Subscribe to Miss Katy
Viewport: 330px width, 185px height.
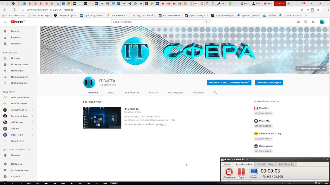[263, 113]
